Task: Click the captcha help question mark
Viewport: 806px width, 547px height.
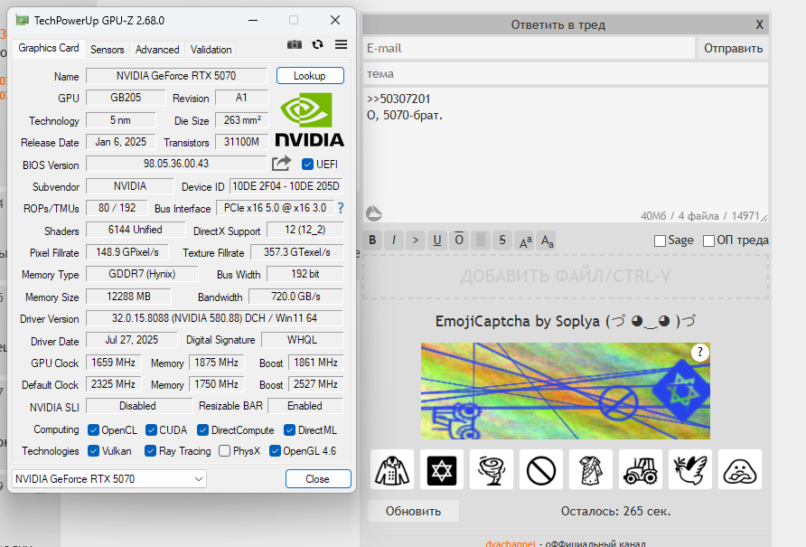Action: point(699,353)
